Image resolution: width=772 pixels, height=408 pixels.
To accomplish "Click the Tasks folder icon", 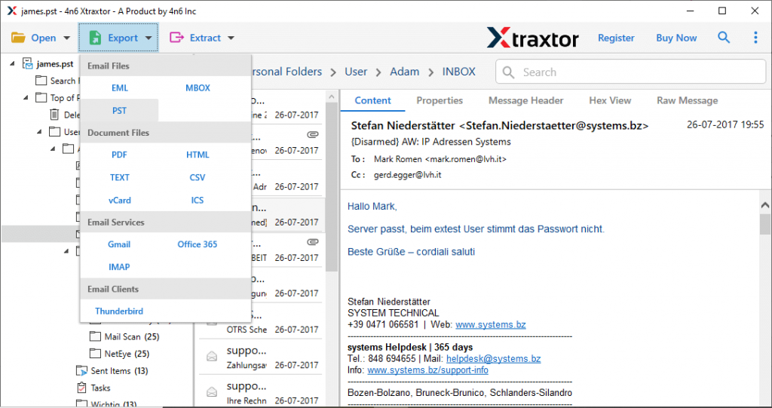I will click(x=82, y=388).
